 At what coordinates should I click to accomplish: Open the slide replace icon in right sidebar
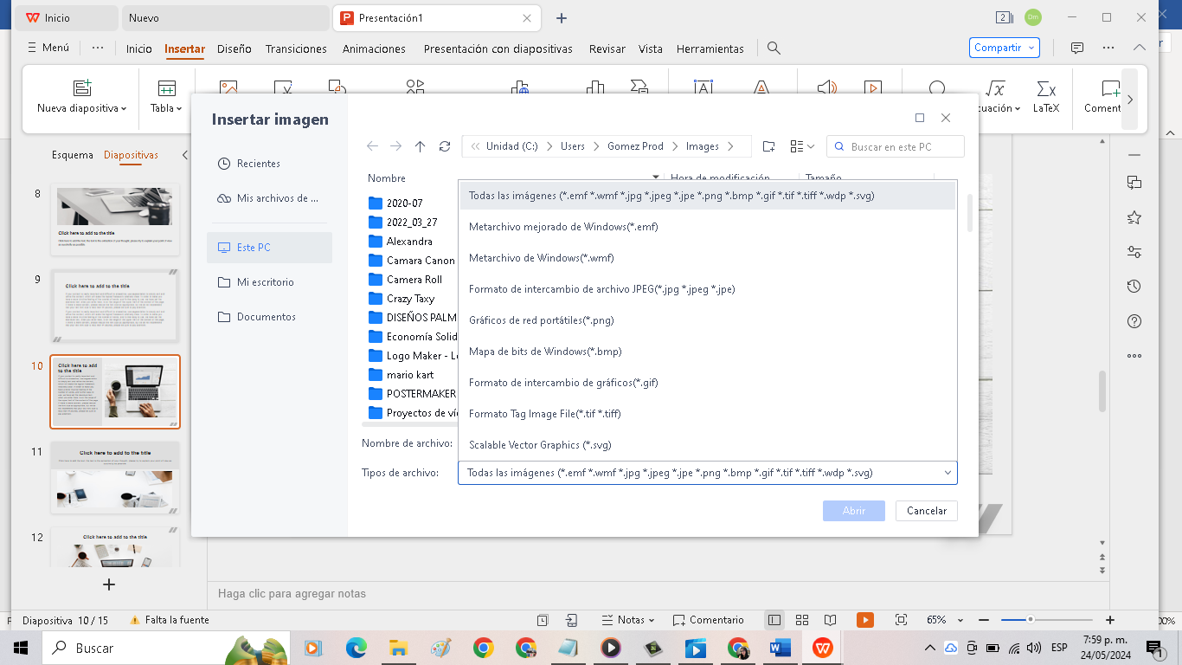[1134, 183]
